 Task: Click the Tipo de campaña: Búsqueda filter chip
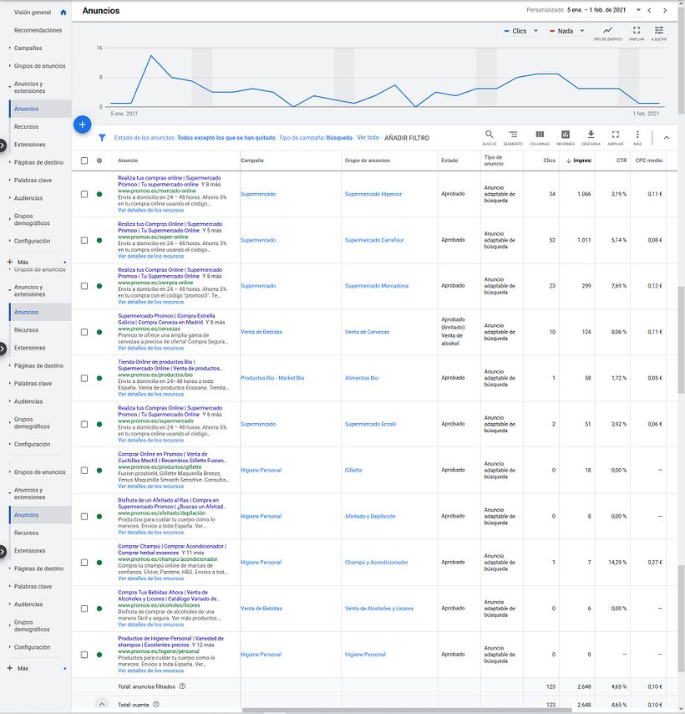316,138
